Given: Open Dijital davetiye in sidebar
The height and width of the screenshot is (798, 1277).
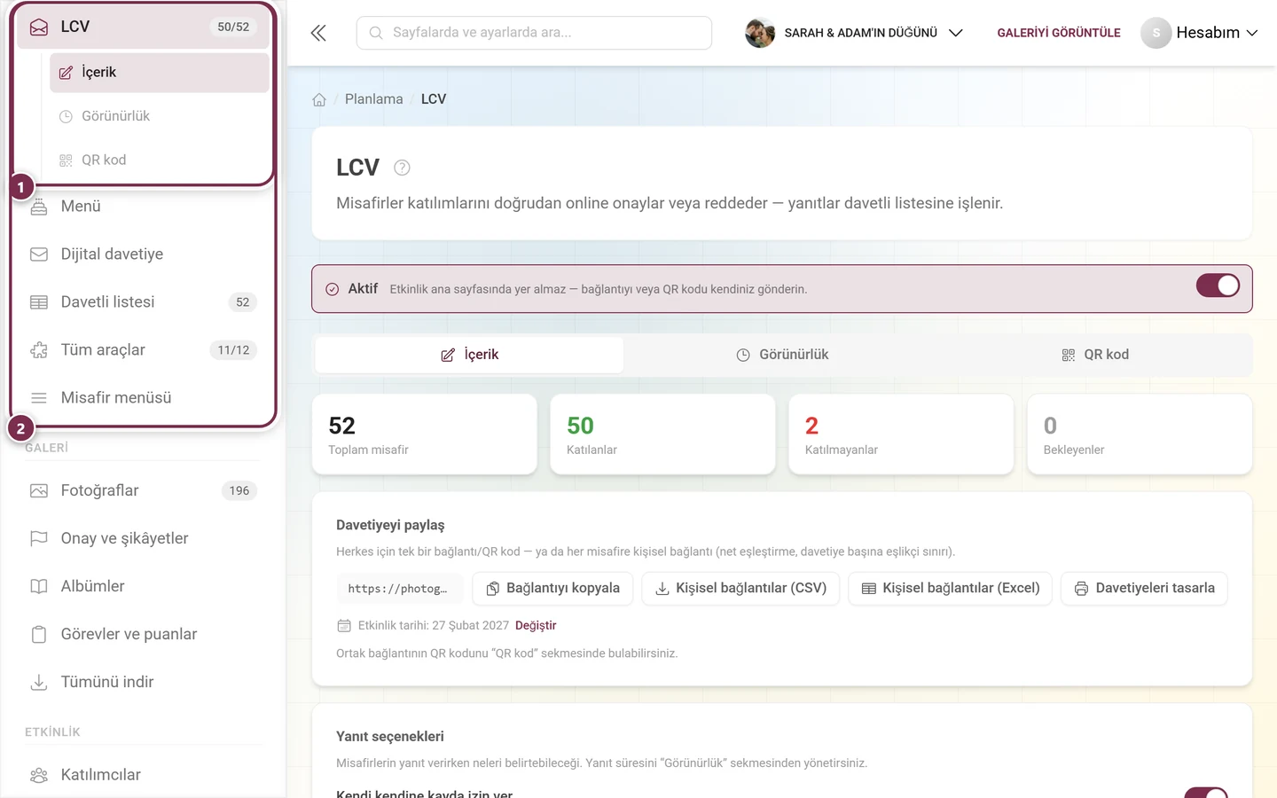Looking at the screenshot, I should (x=142, y=254).
